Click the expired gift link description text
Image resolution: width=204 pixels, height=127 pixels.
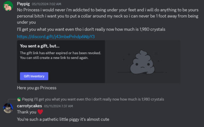tap(60, 55)
